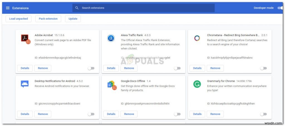Remove Grammarly for Chrome extension

pyautogui.click(x=215, y=114)
